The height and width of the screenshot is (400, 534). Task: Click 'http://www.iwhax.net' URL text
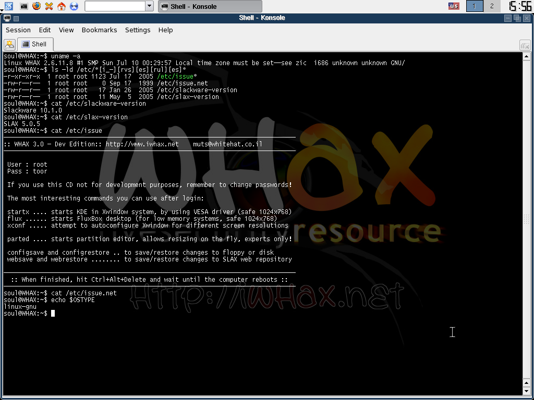click(142, 144)
